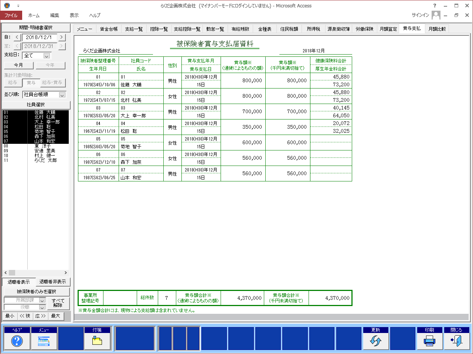The height and width of the screenshot is (354, 473).
Task: Toggle 退職者非表示 retirees hidden
Action: (53, 282)
